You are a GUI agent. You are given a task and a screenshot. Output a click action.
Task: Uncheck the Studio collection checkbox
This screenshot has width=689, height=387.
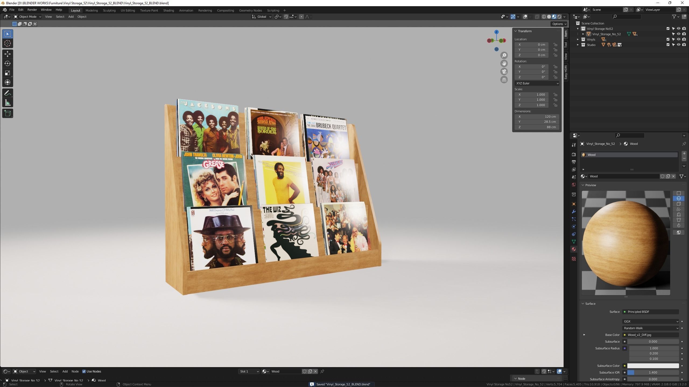668,45
